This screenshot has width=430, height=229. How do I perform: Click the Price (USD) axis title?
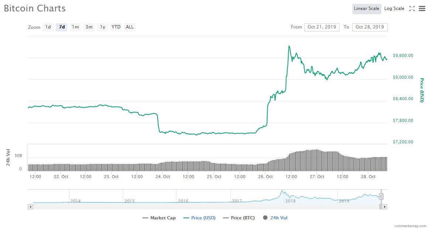pos(422,90)
